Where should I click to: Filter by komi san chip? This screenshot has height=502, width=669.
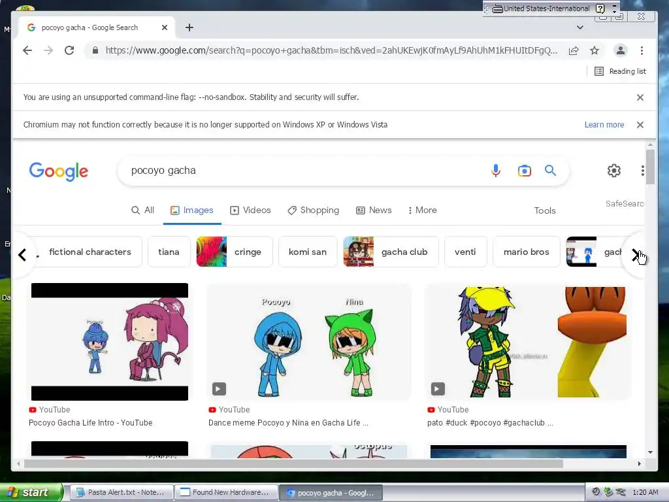click(308, 252)
